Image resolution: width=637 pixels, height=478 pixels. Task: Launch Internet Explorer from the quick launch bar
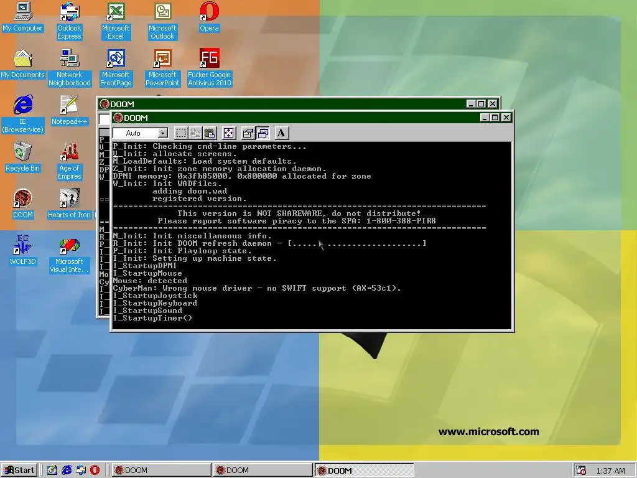[67, 471]
